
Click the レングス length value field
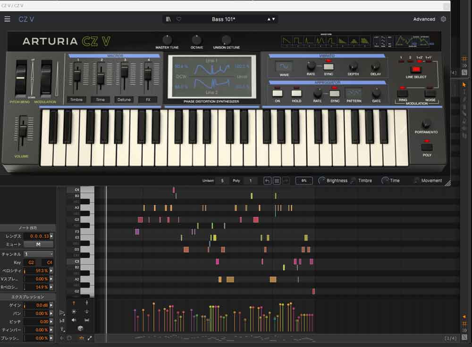point(39,236)
